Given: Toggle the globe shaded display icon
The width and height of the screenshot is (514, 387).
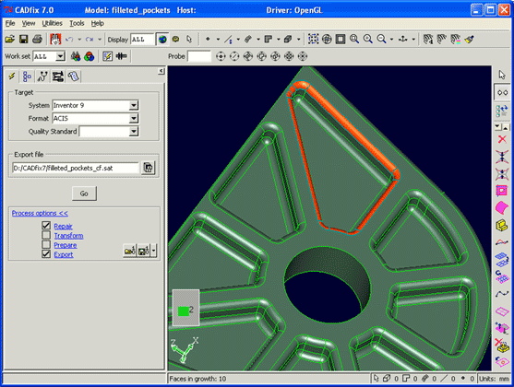Looking at the screenshot, I should (x=162, y=40).
